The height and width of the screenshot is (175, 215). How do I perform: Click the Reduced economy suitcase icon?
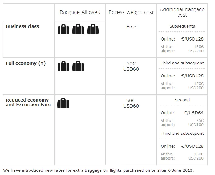63,103
